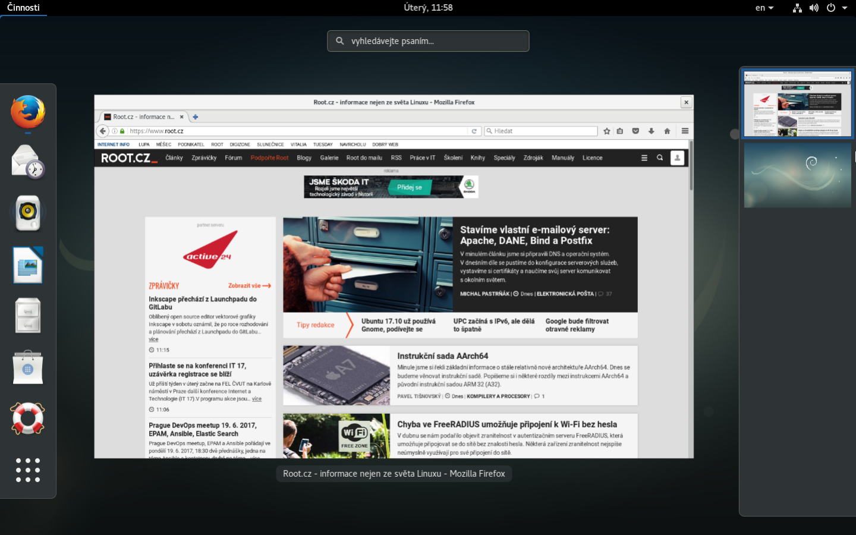Open Zprávičky in site navigation
Viewport: 856px width, 535px height.
[204, 158]
